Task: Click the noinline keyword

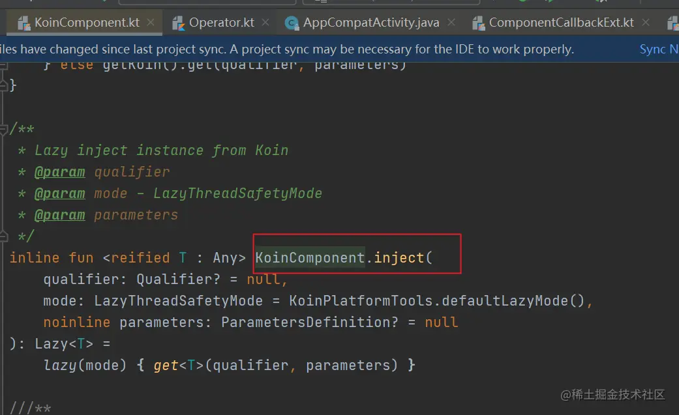Action: pos(77,322)
